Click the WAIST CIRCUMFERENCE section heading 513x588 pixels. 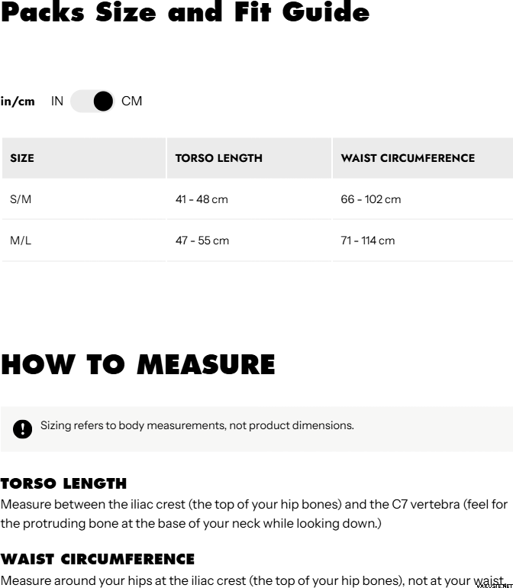(97, 559)
